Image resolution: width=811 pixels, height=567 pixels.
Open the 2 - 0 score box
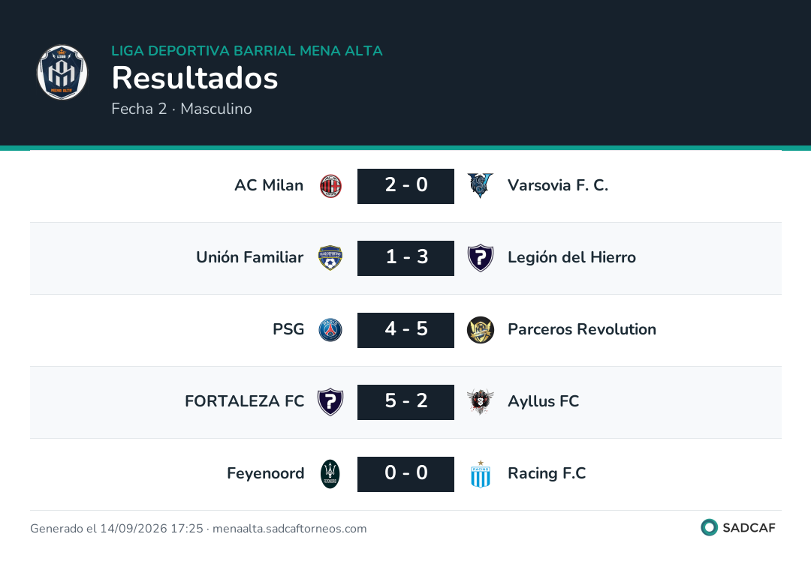(x=406, y=186)
